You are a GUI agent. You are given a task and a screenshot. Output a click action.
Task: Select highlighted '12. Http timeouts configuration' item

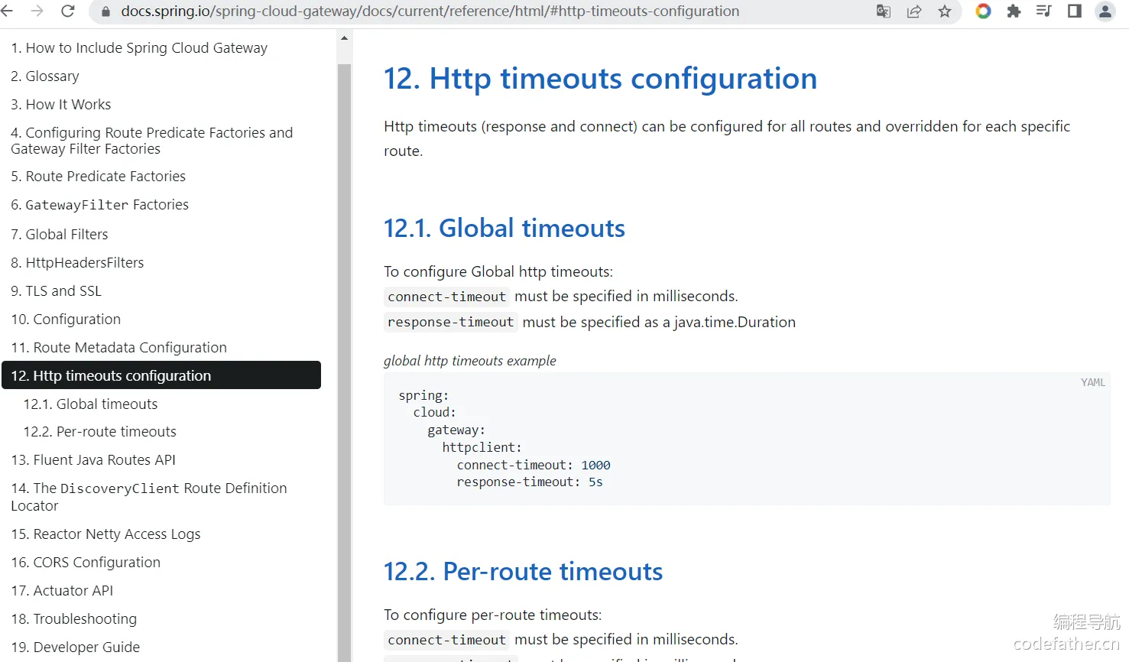point(161,375)
